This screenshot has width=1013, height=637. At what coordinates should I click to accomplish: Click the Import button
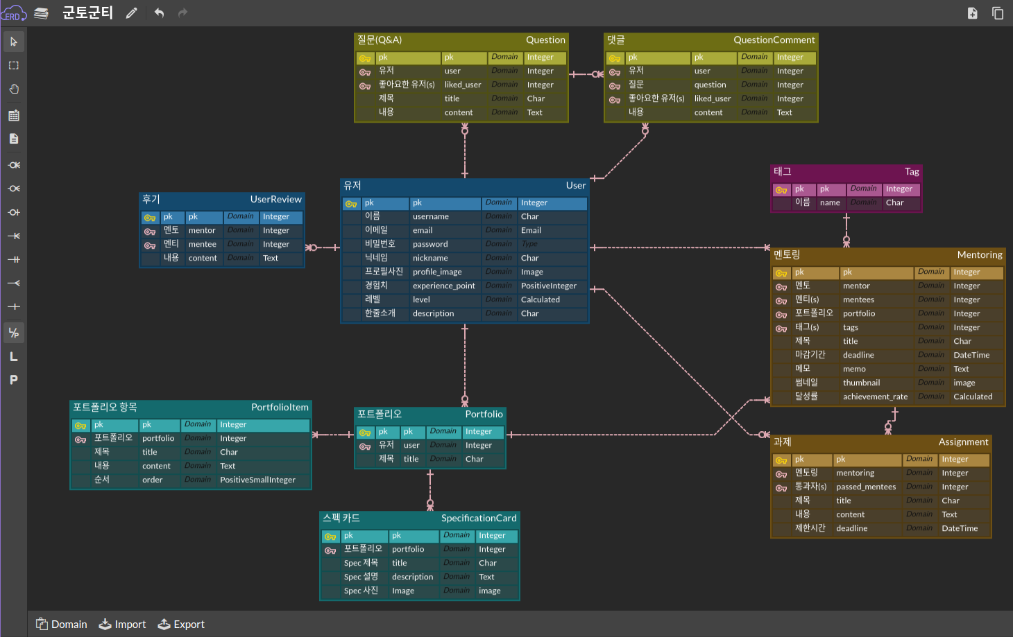click(x=122, y=625)
